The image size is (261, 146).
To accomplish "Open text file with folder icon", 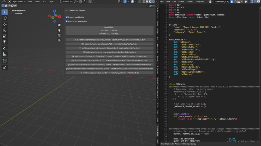I will (239, 2).
